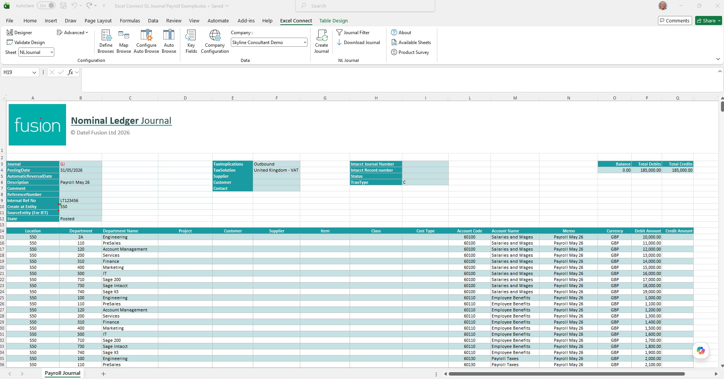Open Map Browse
Viewport: 724px width, 379px height.
124,41
